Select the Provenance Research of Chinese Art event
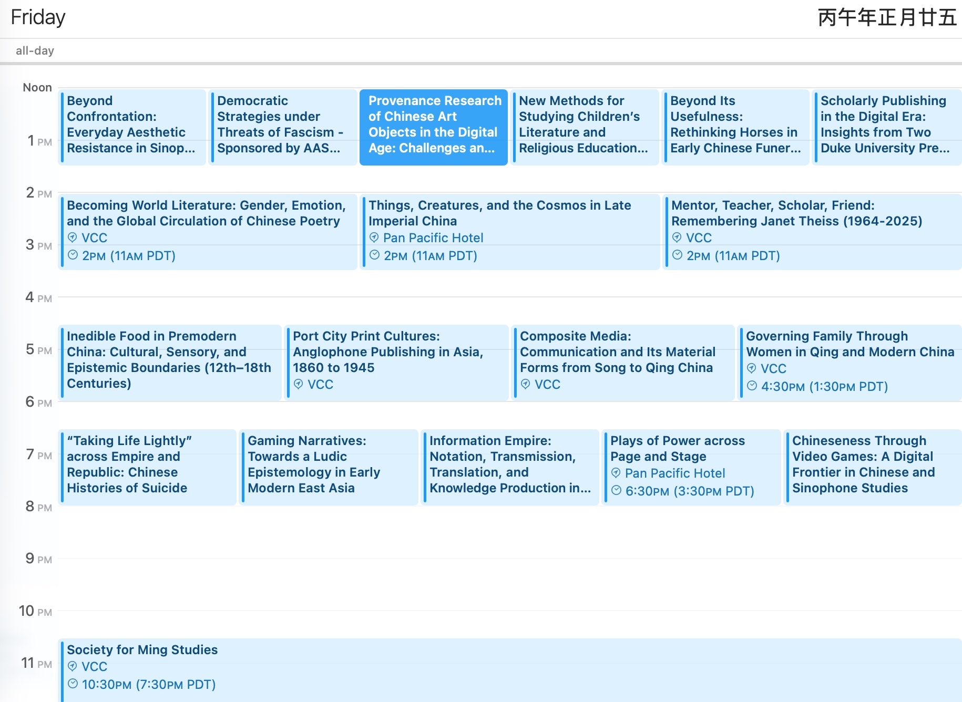The height and width of the screenshot is (702, 962). [x=434, y=126]
